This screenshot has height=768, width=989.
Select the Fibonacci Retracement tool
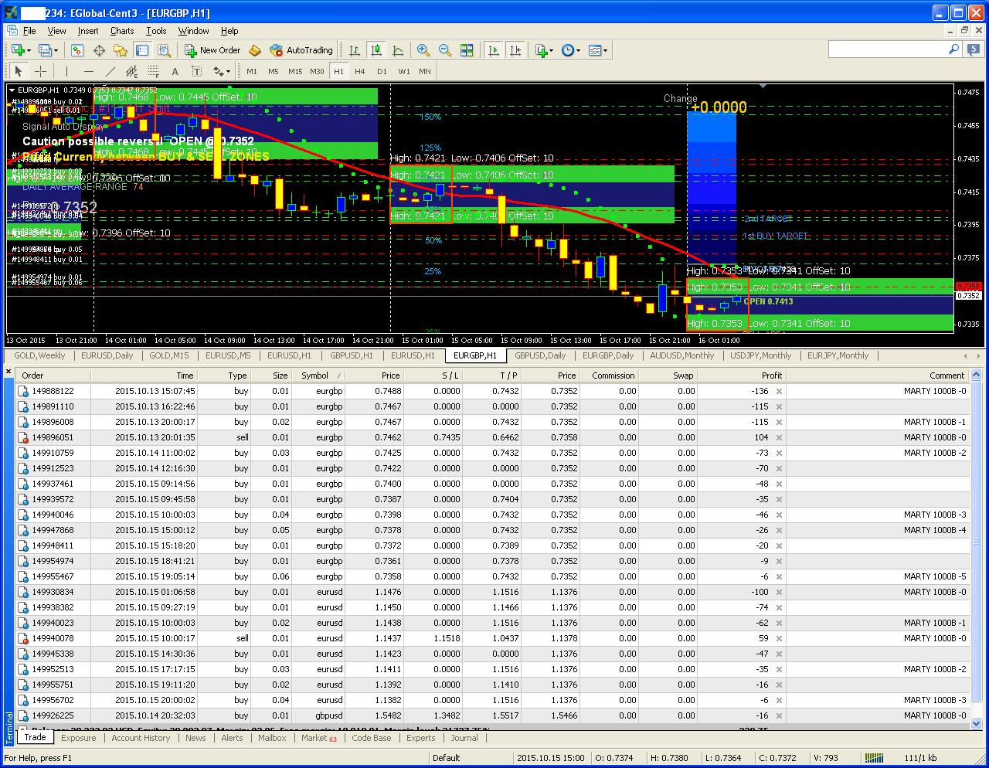[153, 71]
